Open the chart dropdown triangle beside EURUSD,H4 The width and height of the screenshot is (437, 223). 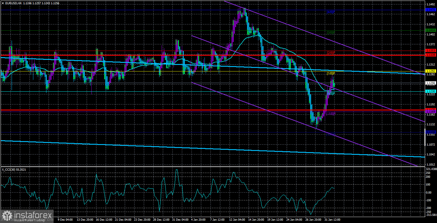coord(2,3)
